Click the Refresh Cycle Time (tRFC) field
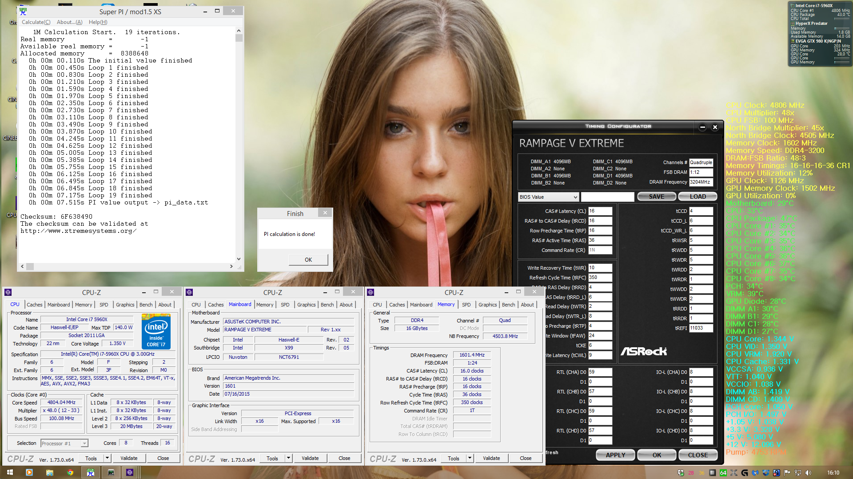The height and width of the screenshot is (479, 853). tap(600, 278)
